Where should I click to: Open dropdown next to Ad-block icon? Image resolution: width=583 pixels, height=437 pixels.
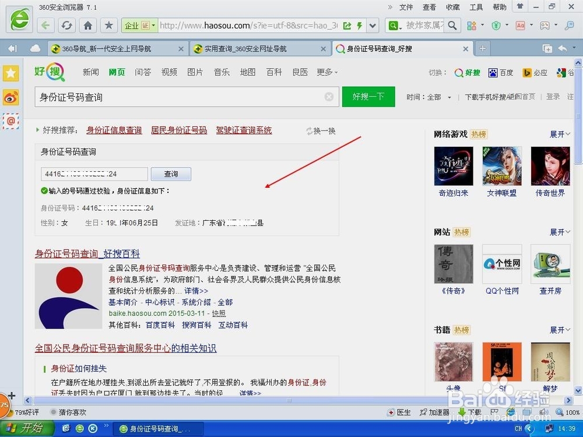pos(531,25)
